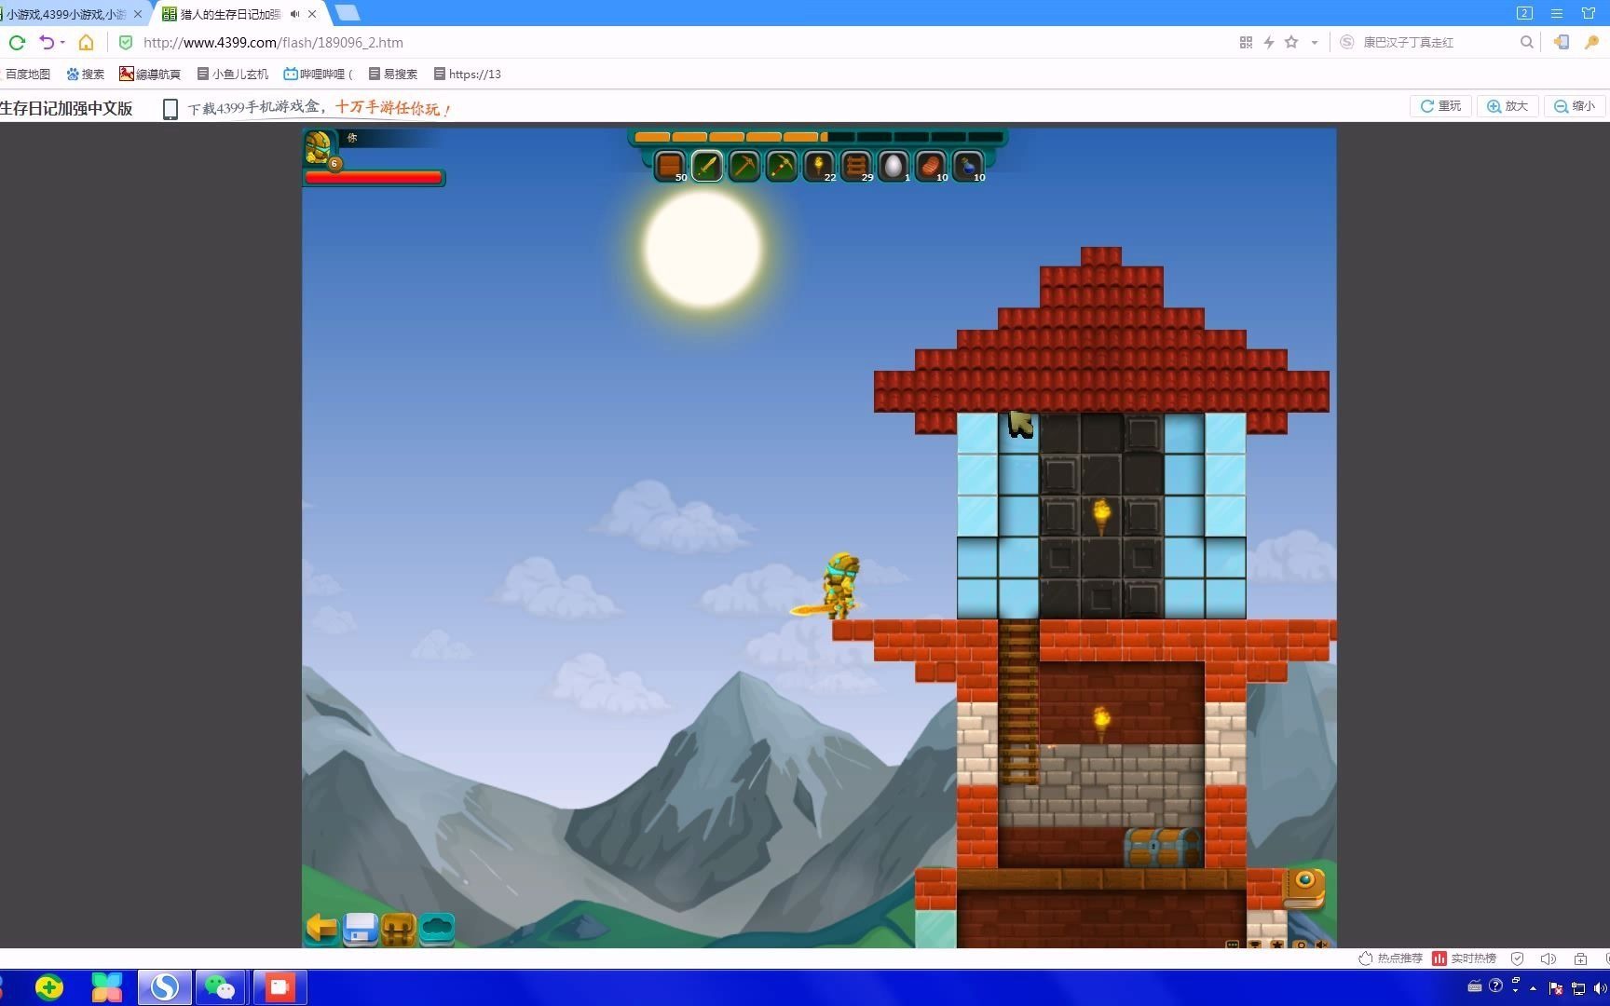Click the yellow back arrow game button
This screenshot has height=1006, width=1610.
pos(321,928)
